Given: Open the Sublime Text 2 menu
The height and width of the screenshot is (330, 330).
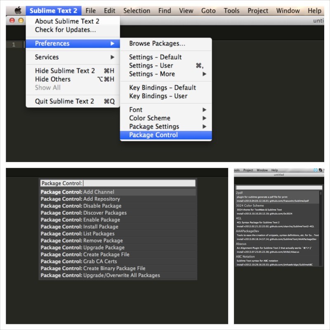Looking at the screenshot, I should [54, 11].
